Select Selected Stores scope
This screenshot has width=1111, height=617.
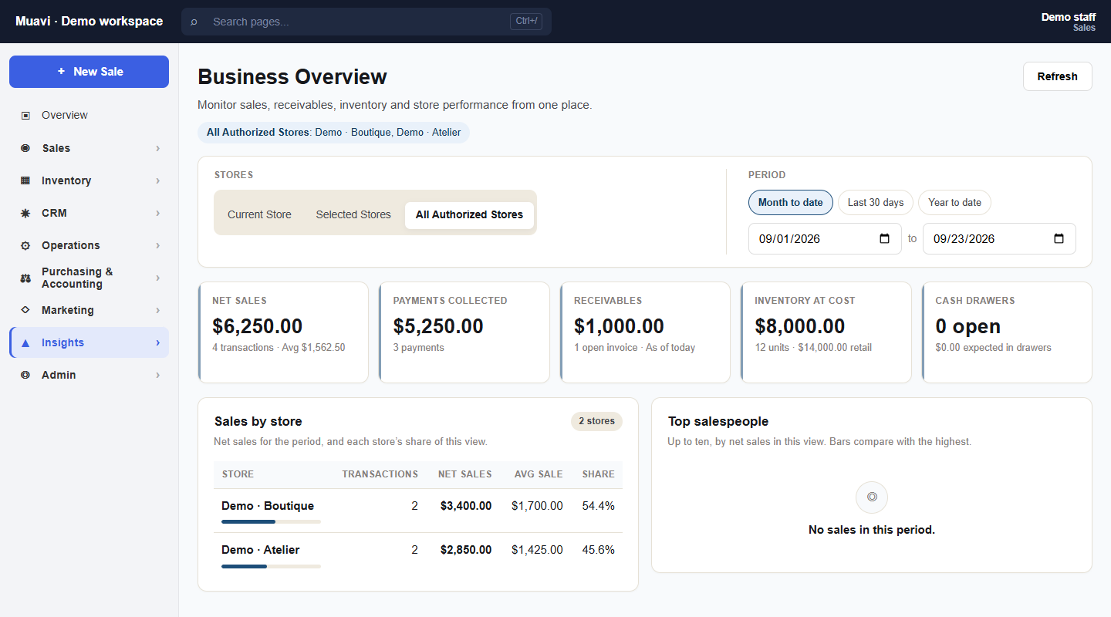(353, 214)
